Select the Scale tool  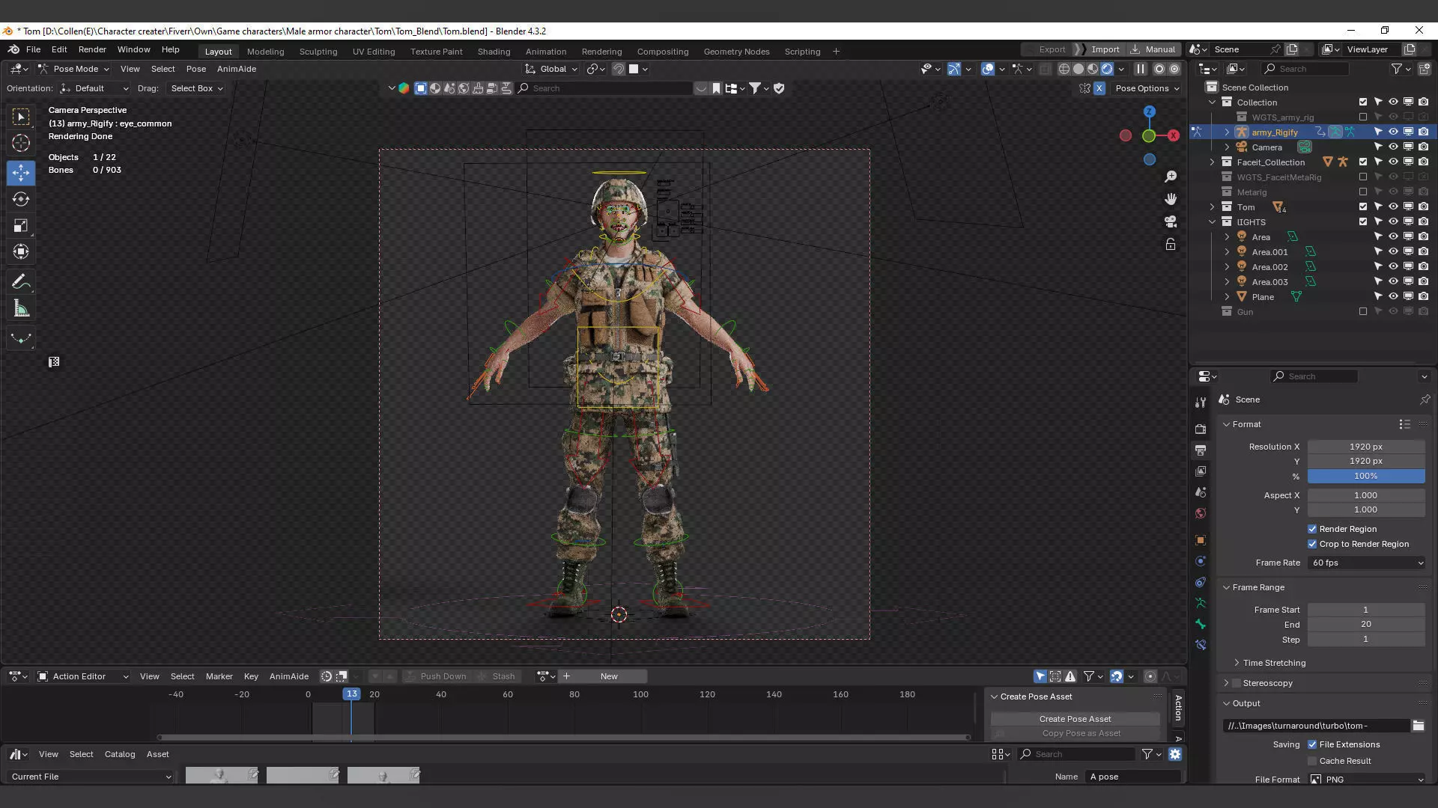[x=21, y=226]
